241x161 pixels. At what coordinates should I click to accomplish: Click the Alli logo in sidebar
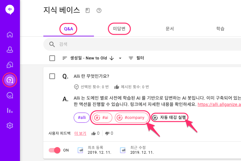coord(10,10)
